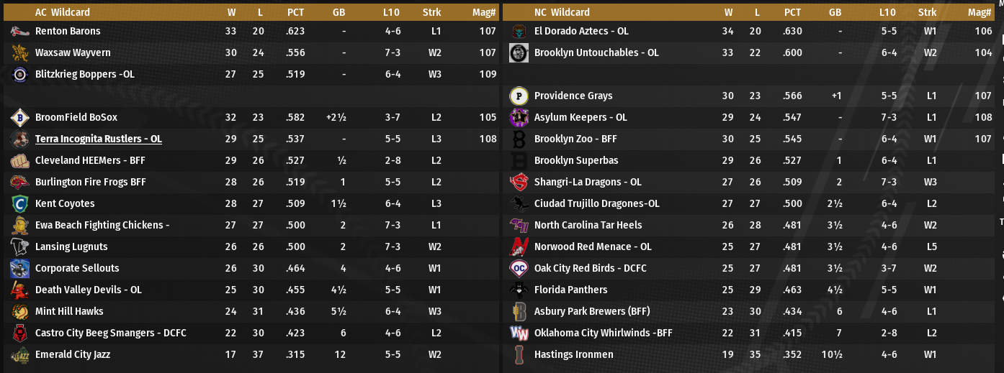Click the Shangri-La Dragons logo
The image size is (1004, 373).
click(x=519, y=183)
